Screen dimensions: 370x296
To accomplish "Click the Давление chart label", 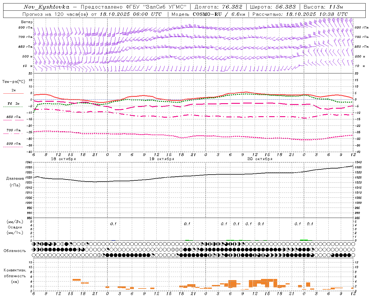I will [15, 179].
